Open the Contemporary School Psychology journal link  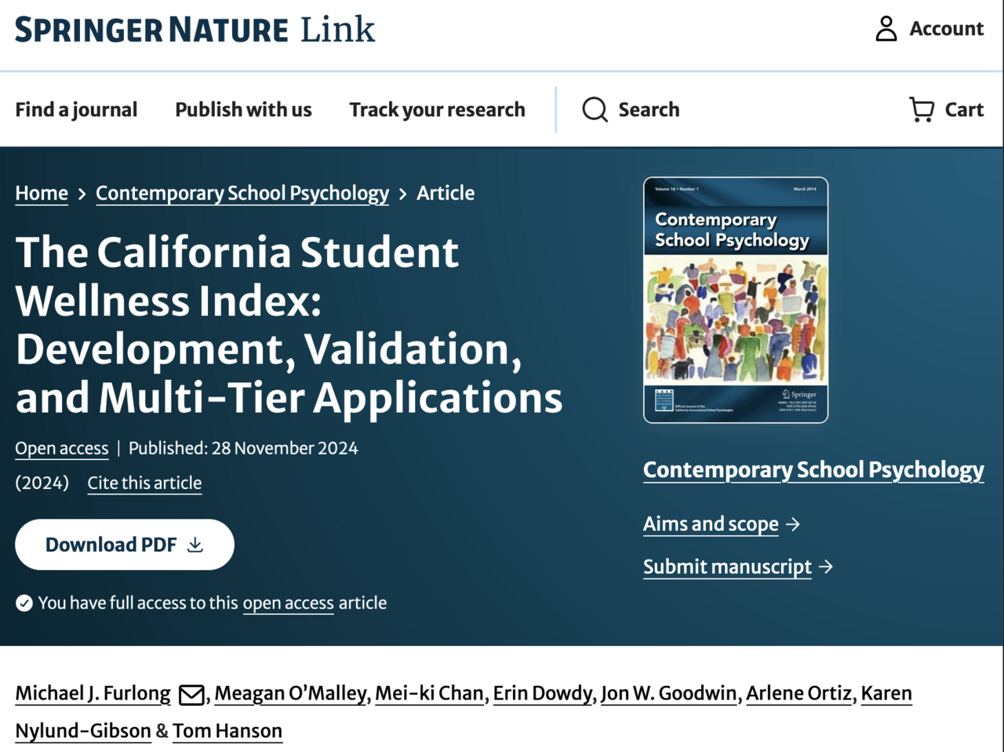tap(813, 469)
